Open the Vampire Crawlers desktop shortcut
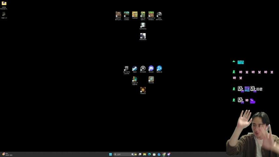The height and width of the screenshot is (157, 279). click(127, 16)
